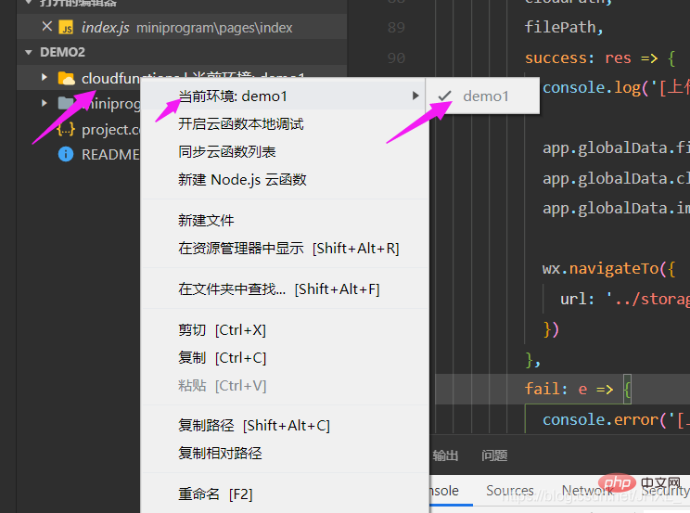Open the 问题 panel tab
The height and width of the screenshot is (513, 690).
pyautogui.click(x=494, y=455)
